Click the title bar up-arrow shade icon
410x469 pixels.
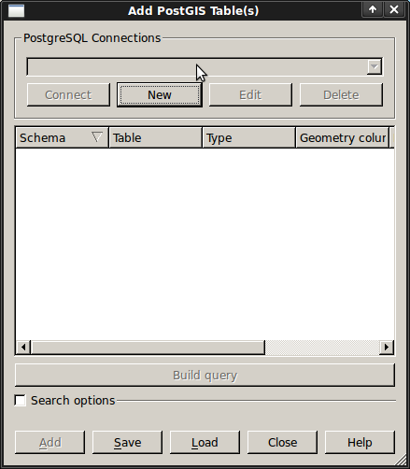[373, 9]
